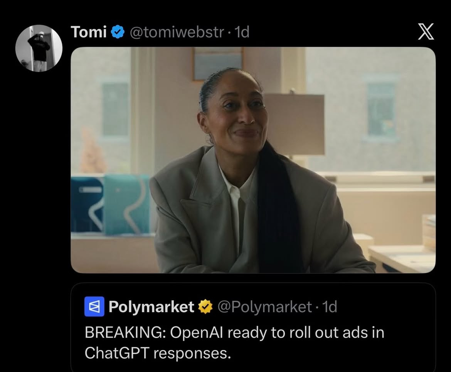Click the framed picture on the wall
Image resolution: width=451 pixels, height=372 pixels.
[218, 63]
